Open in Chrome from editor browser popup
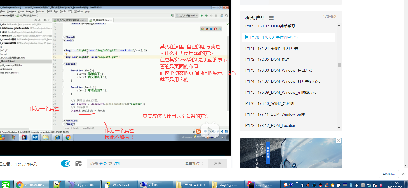Image resolution: width=408 pixels, height=188 pixels. tap(202, 29)
